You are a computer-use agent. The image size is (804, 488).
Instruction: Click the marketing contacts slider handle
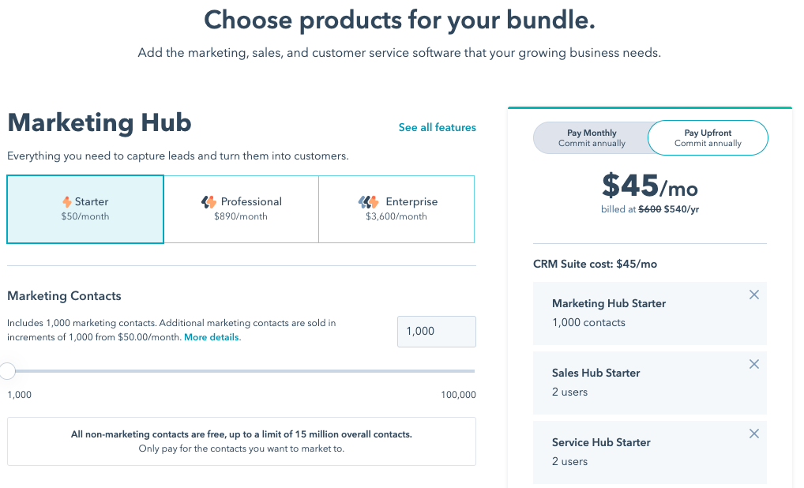[8, 370]
